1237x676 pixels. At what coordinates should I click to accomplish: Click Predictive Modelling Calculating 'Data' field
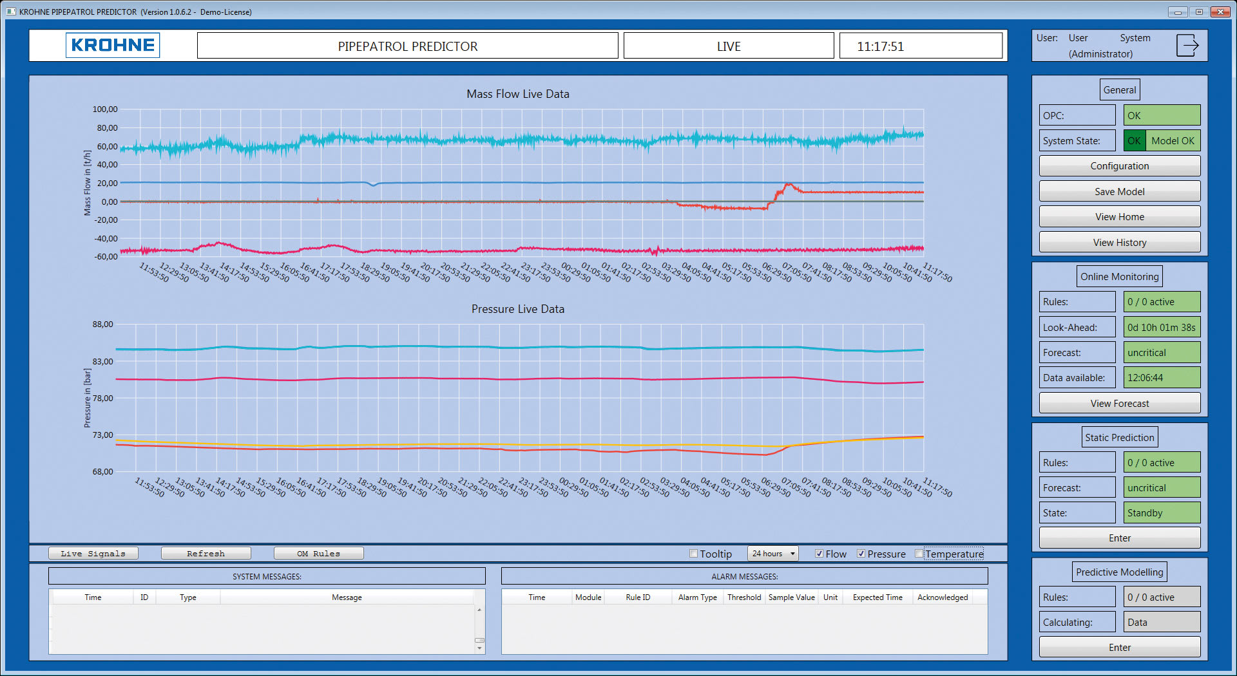pyautogui.click(x=1162, y=623)
